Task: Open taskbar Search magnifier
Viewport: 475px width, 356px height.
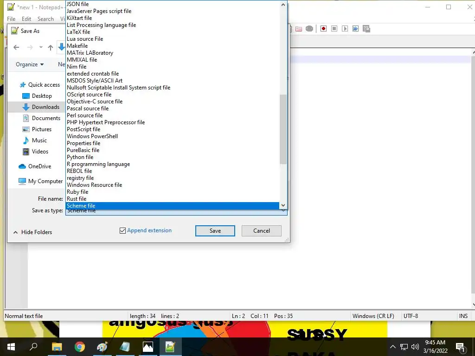Action: point(33,347)
